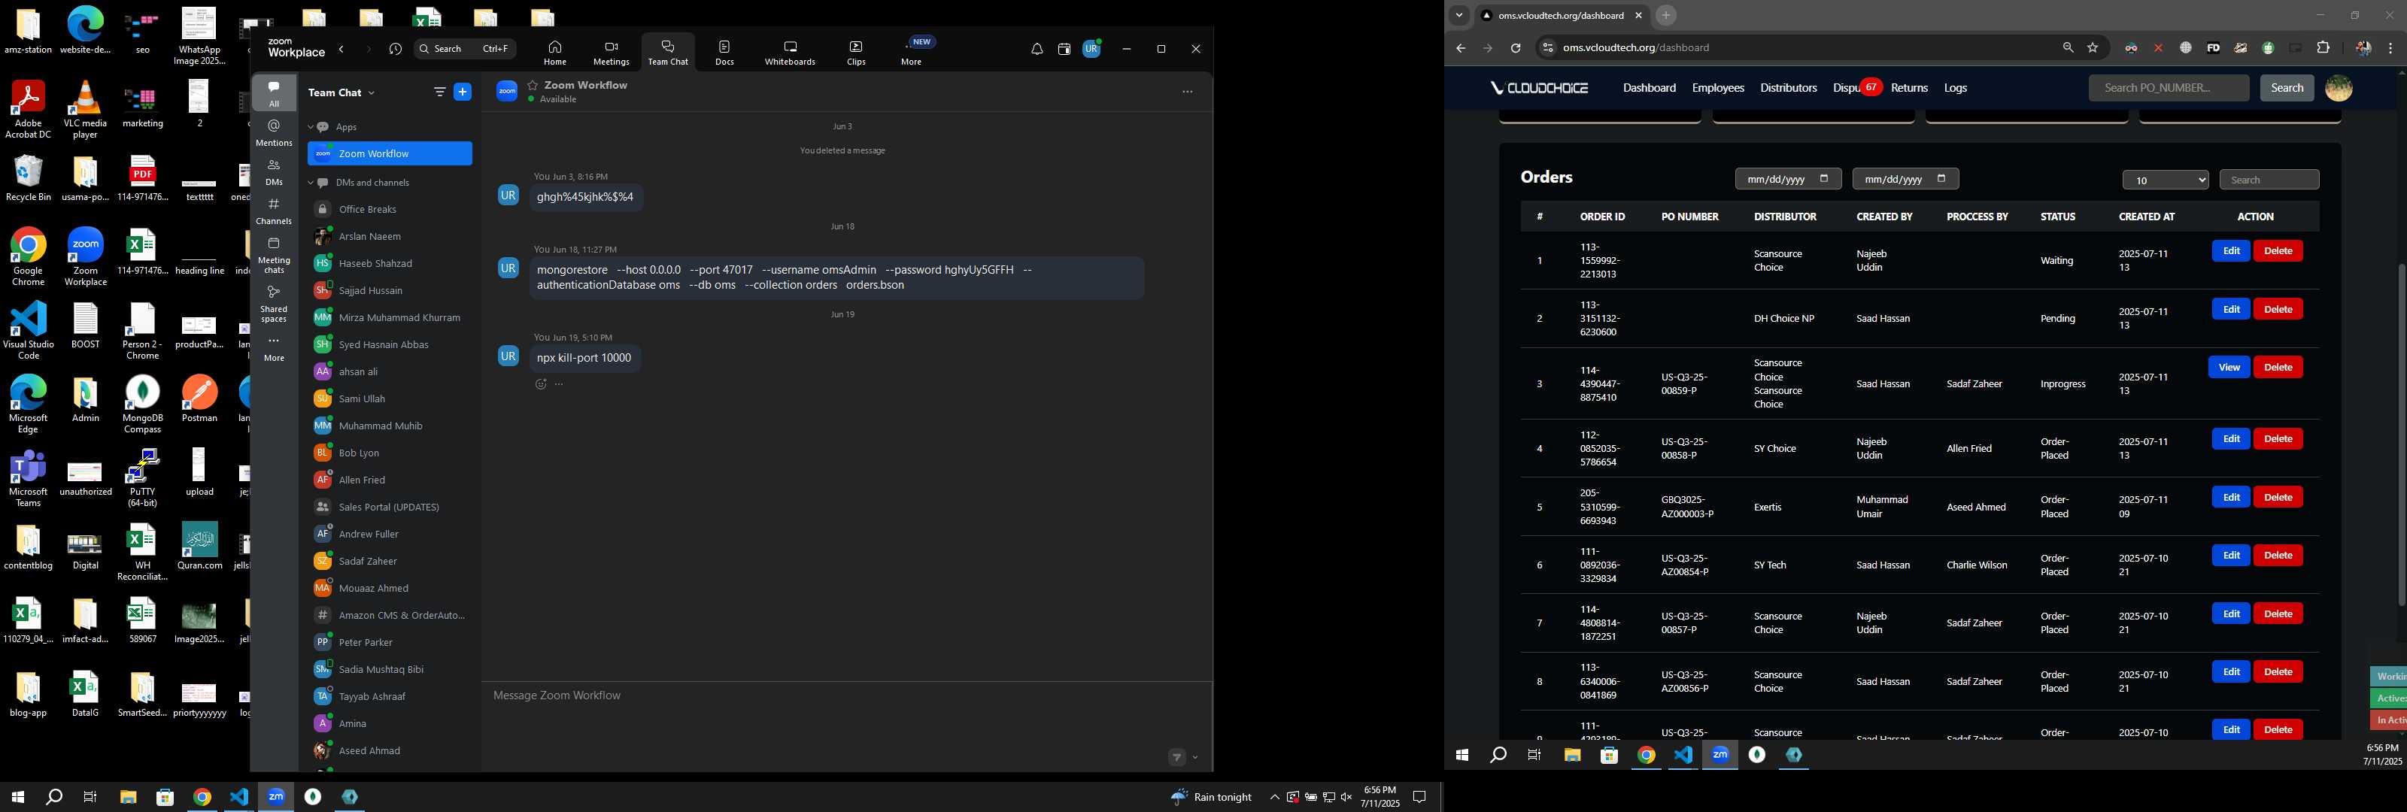Image resolution: width=2407 pixels, height=812 pixels.
Task: Open first mm/dd/yyyy date picker
Action: 1824,178
